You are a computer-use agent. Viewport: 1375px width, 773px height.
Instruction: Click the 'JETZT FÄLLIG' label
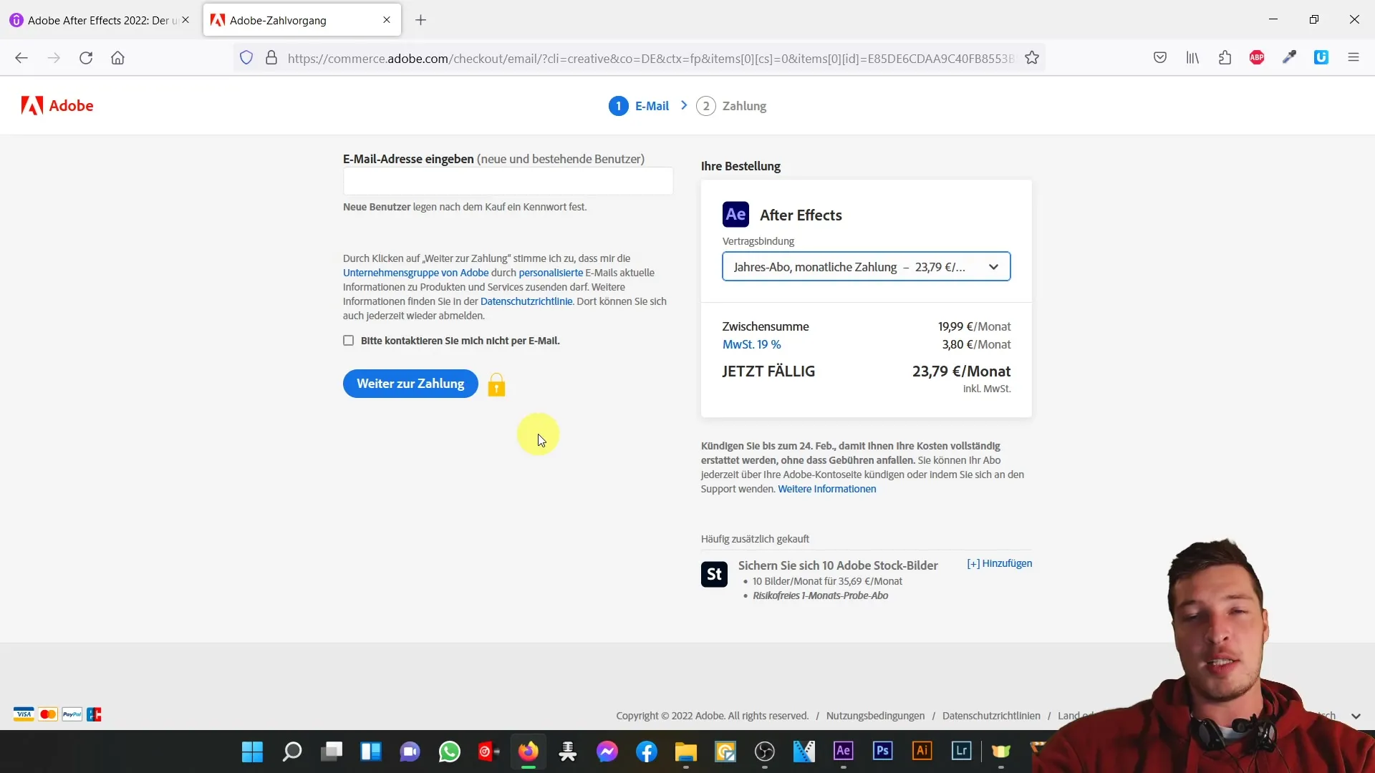(x=768, y=371)
